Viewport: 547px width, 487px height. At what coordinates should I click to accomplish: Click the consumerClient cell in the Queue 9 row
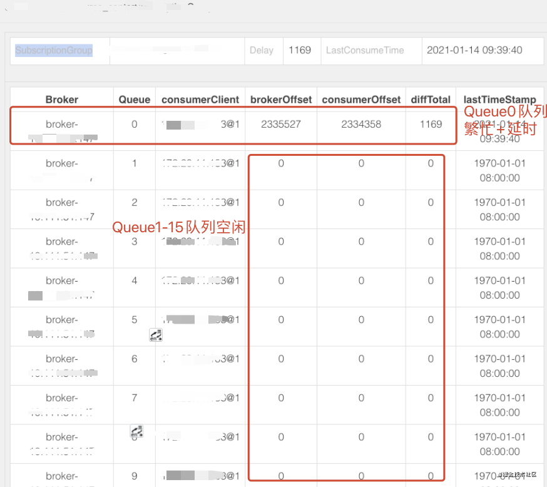point(200,476)
